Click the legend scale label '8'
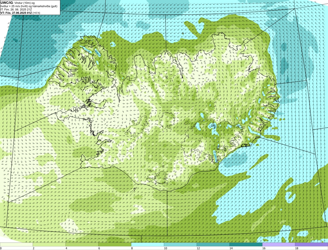Viewport: 328px width, 250px height. coord(132,248)
